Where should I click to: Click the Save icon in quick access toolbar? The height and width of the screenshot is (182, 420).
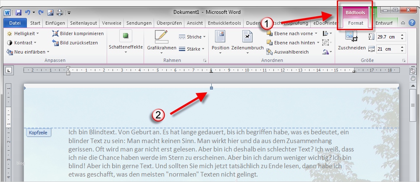[18, 12]
